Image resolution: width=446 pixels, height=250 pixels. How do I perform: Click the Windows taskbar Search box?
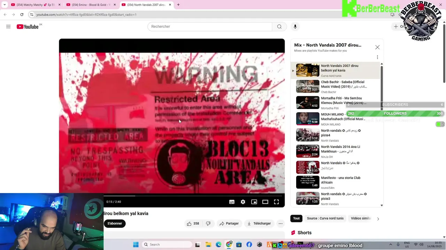click(167, 244)
